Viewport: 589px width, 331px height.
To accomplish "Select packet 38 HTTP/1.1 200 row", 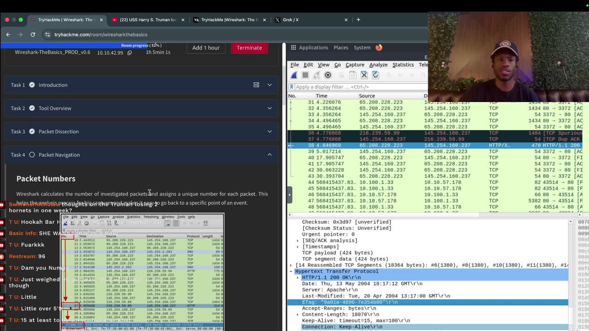I will [435, 145].
